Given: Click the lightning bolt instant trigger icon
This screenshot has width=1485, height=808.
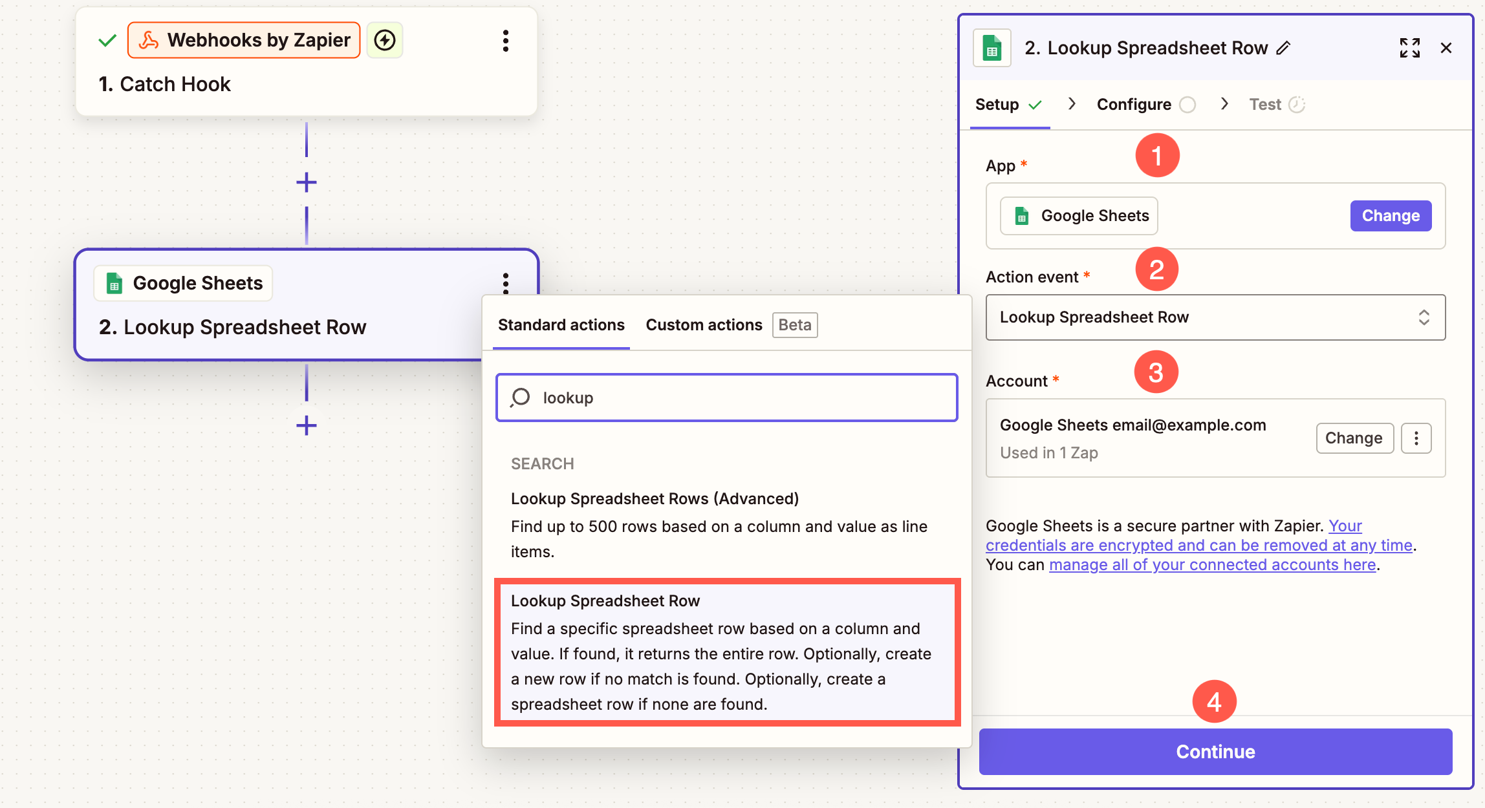Looking at the screenshot, I should click(385, 40).
